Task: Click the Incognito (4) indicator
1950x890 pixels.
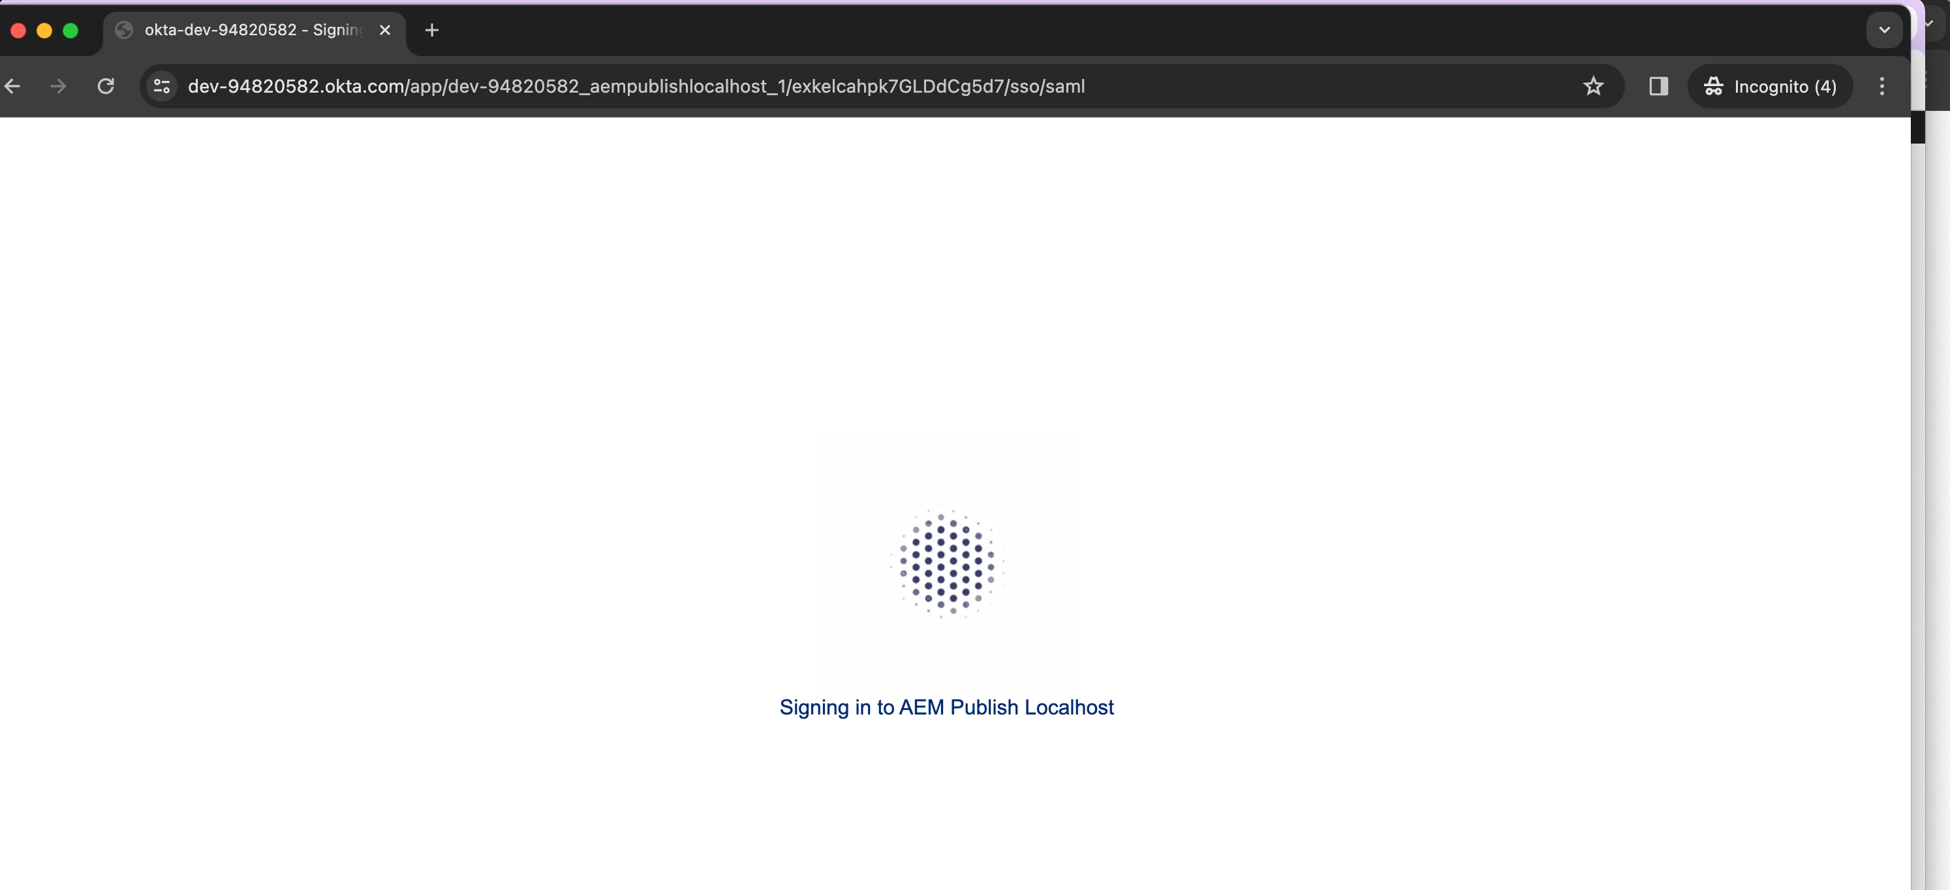Action: tap(1770, 86)
